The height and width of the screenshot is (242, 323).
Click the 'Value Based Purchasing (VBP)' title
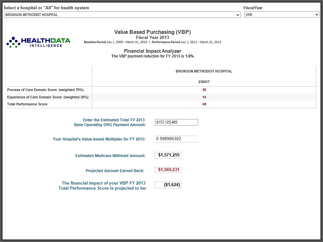tap(152, 32)
